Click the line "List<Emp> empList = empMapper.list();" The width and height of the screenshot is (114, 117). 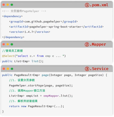[x=41, y=96]
